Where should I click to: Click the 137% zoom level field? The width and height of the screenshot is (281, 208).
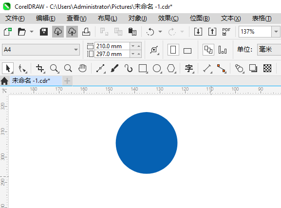click(x=255, y=32)
